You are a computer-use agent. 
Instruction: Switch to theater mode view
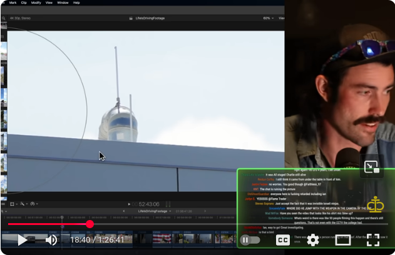point(343,239)
